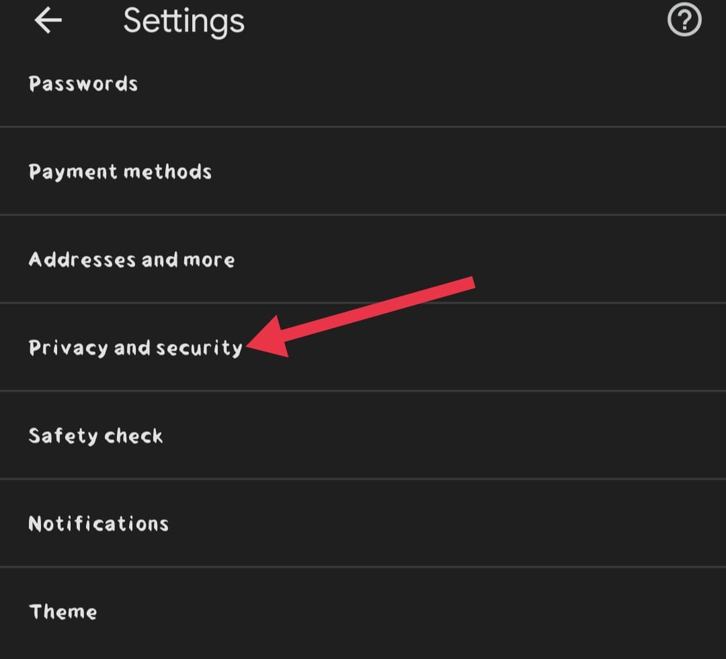Tap the row indicated by the red arrow
The image size is (726, 659).
(134, 347)
